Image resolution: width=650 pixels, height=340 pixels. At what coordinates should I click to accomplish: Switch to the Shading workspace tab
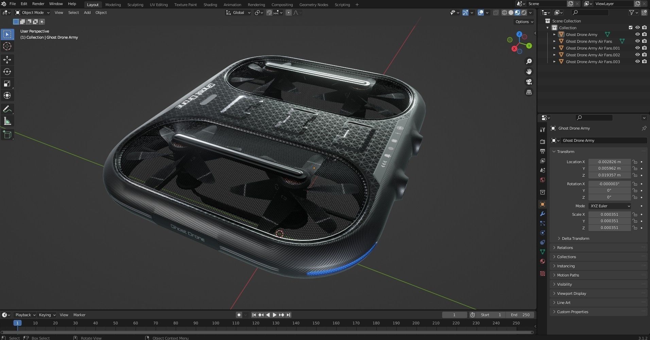[210, 5]
